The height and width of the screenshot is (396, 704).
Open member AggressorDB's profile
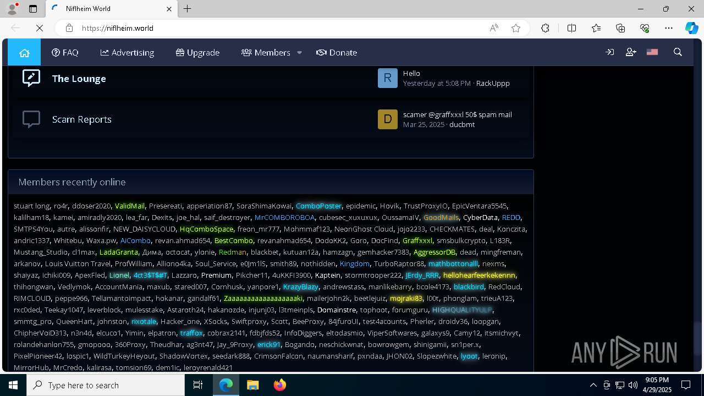pos(435,252)
